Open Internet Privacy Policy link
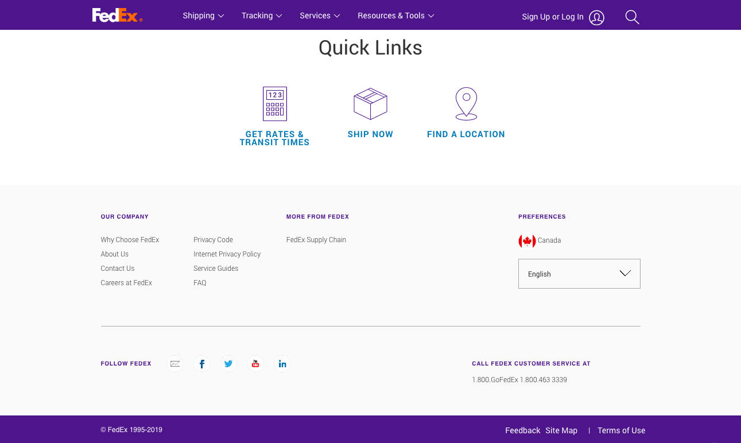 227,254
